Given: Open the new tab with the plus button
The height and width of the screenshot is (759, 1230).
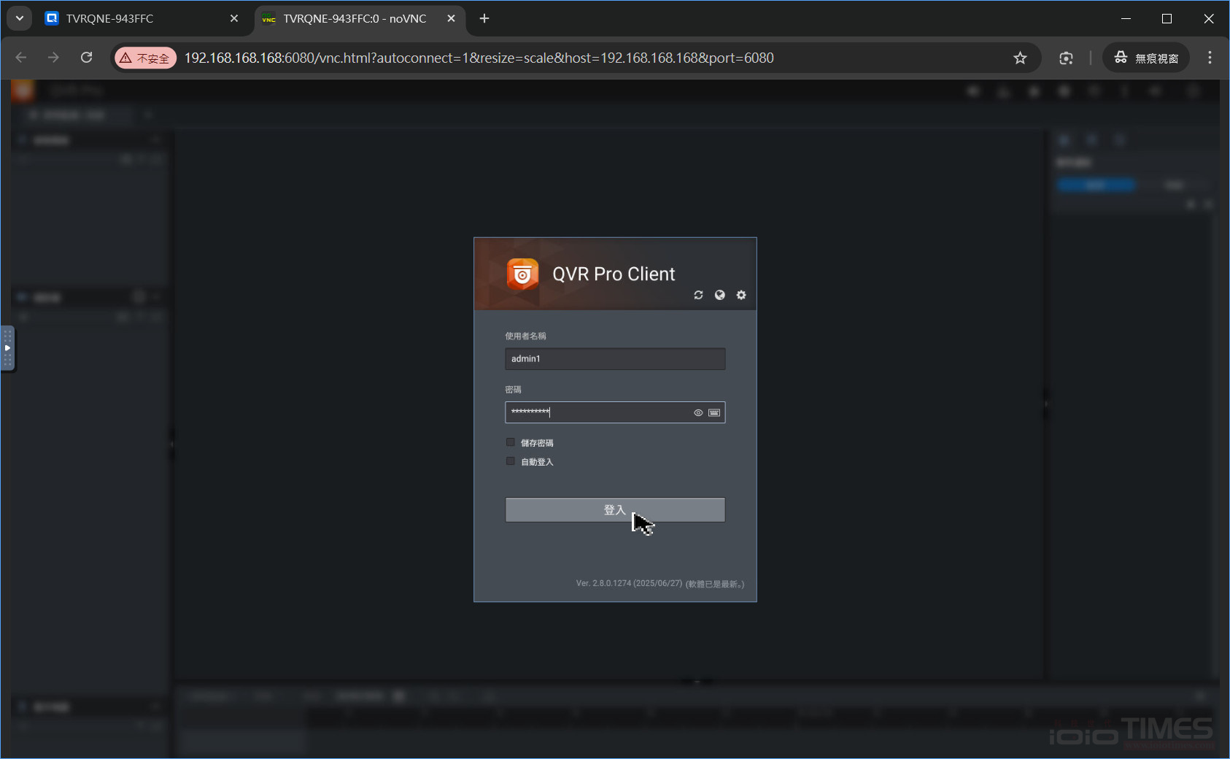Looking at the screenshot, I should pyautogui.click(x=484, y=19).
